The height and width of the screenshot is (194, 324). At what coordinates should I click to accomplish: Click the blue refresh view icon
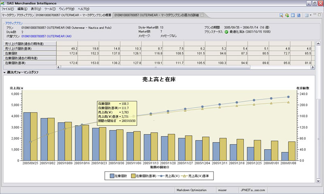298,15
